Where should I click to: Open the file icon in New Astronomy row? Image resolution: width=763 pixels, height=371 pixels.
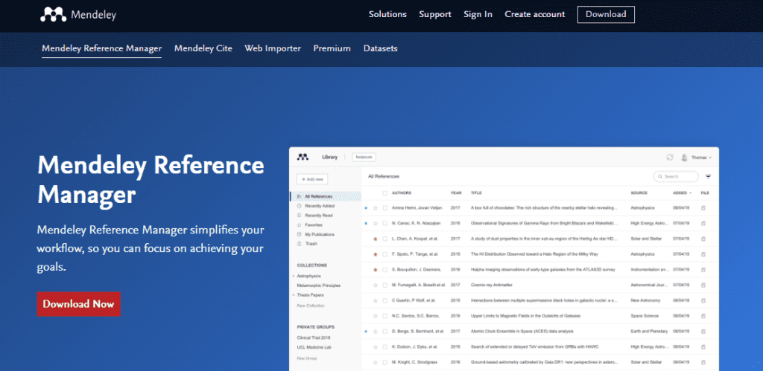tap(703, 300)
